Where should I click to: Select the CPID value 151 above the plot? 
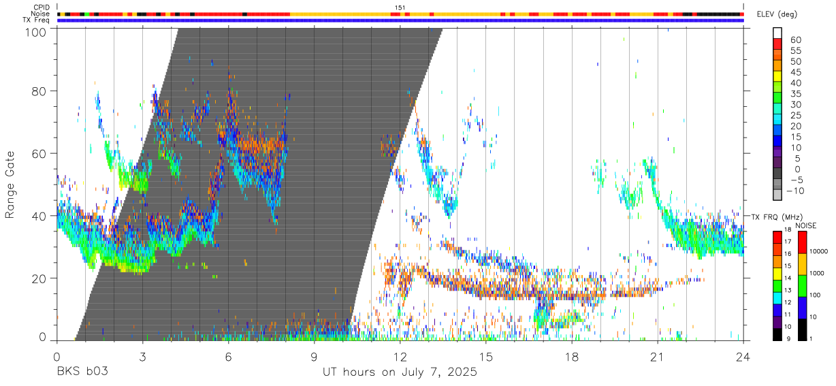(400, 7)
